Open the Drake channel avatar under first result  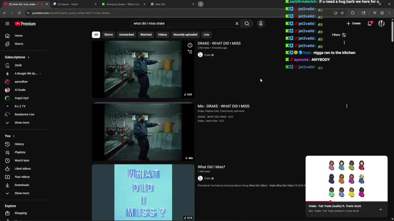pyautogui.click(x=200, y=55)
